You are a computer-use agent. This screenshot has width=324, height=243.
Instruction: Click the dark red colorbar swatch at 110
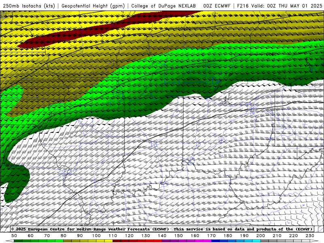[x=117, y=241]
